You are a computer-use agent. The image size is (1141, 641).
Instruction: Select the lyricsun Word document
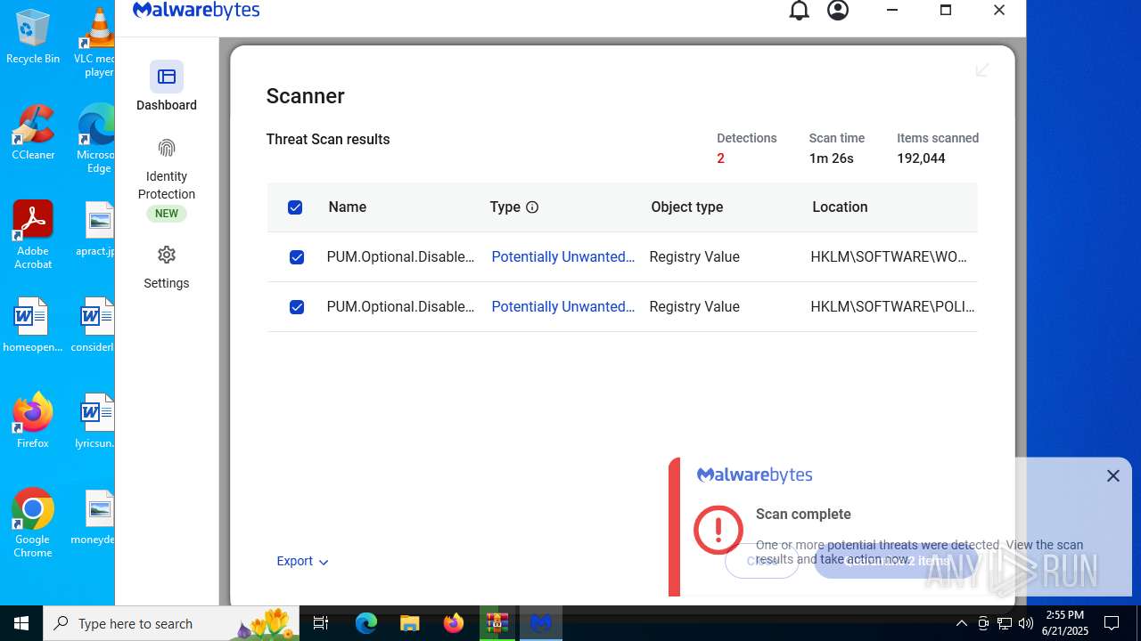click(x=96, y=421)
